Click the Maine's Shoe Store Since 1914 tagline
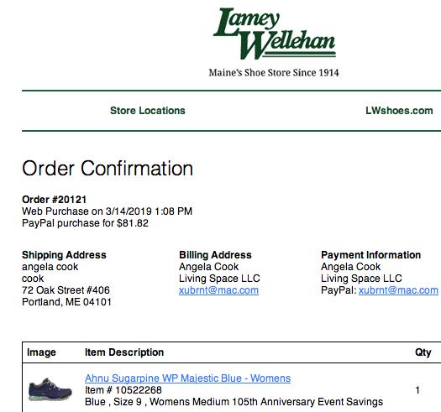Image resolution: width=441 pixels, height=412 pixels. (x=274, y=72)
